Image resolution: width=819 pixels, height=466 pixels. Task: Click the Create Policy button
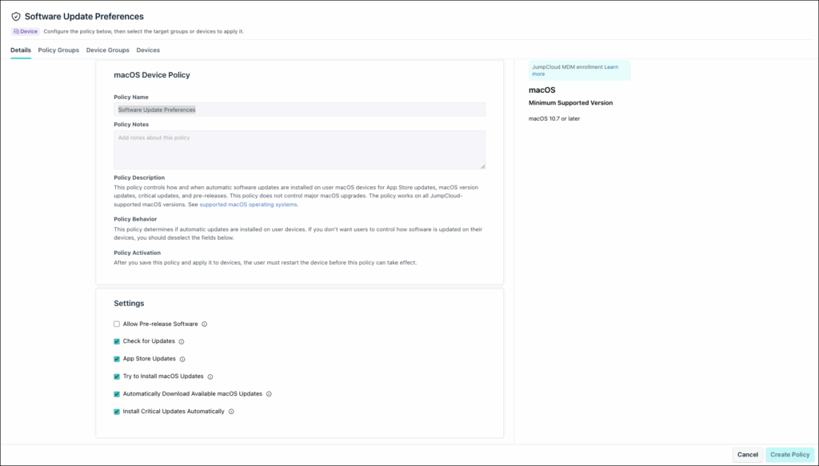tap(789, 455)
